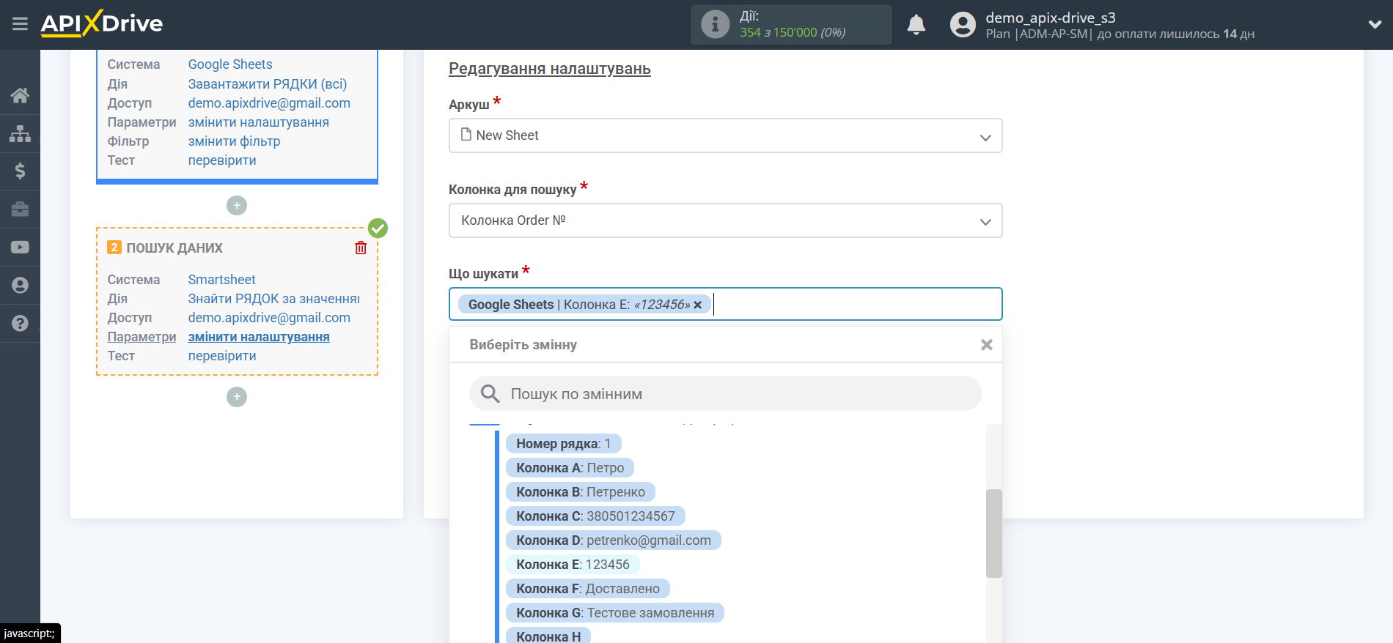The width and height of the screenshot is (1393, 643).
Task: Click Завантажити РЯДКИ (всі) link
Action: (x=268, y=84)
